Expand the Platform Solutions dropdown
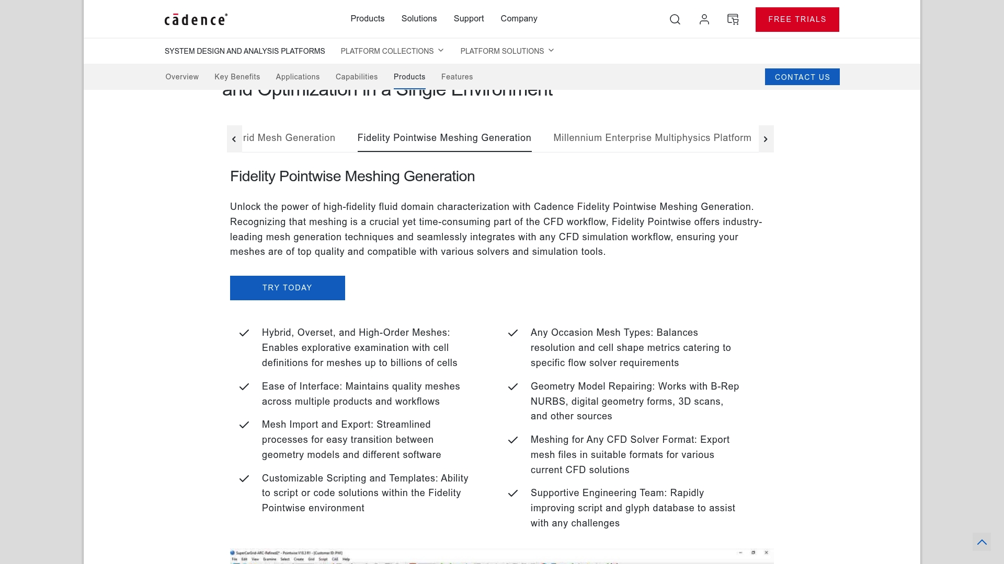Viewport: 1004px width, 564px height. [x=507, y=51]
